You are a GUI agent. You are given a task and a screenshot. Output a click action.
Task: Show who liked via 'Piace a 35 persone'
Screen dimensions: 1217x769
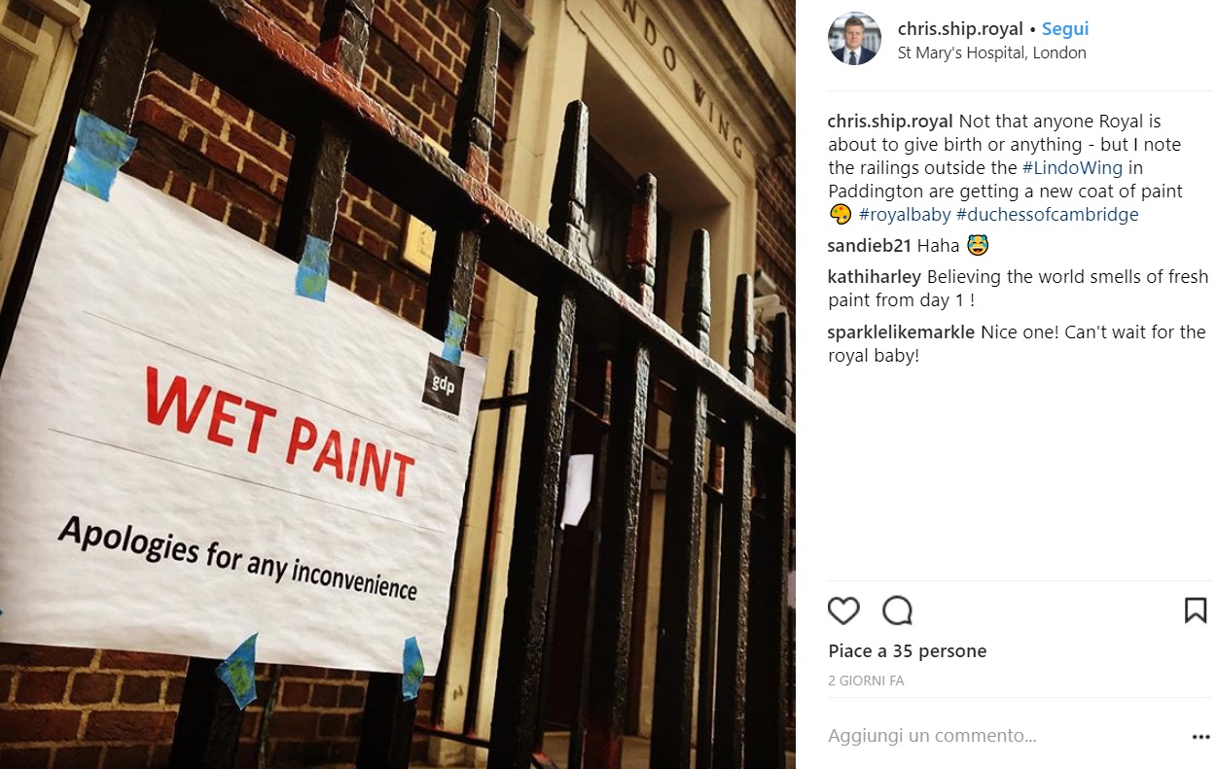click(908, 651)
